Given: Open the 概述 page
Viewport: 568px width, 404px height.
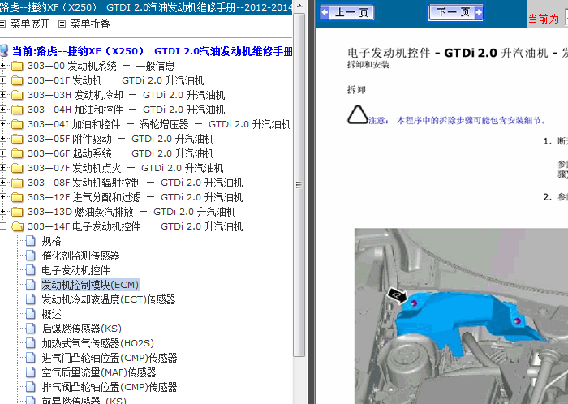Looking at the screenshot, I should click(51, 314).
